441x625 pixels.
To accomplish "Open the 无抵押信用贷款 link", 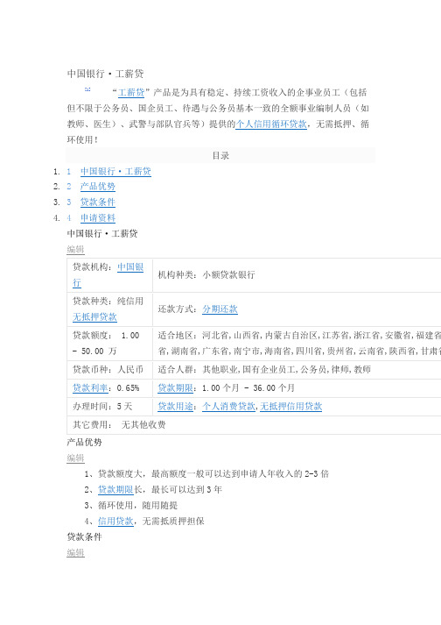I will pyautogui.click(x=291, y=406).
